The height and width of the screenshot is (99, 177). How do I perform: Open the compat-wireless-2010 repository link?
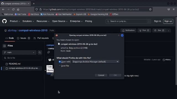[x=33, y=31]
